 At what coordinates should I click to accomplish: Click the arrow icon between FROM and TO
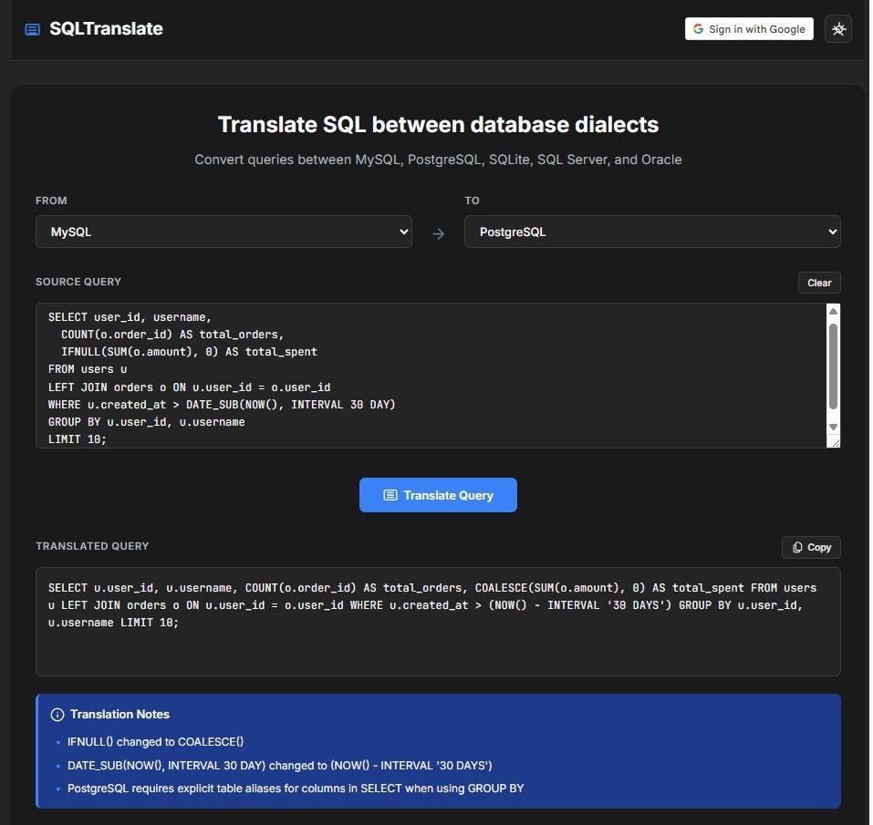439,232
